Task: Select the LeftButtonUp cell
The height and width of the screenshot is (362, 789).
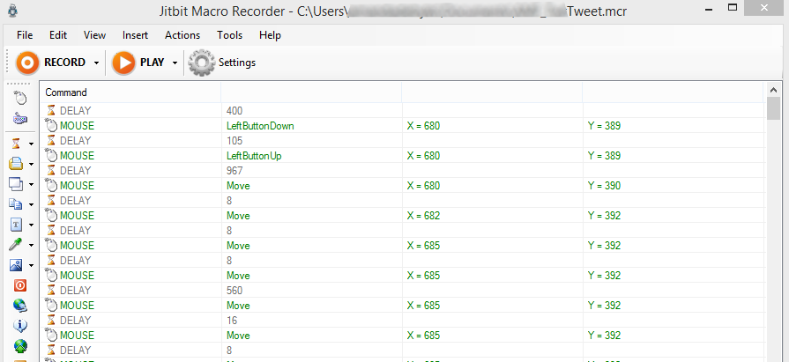Action: tap(254, 156)
